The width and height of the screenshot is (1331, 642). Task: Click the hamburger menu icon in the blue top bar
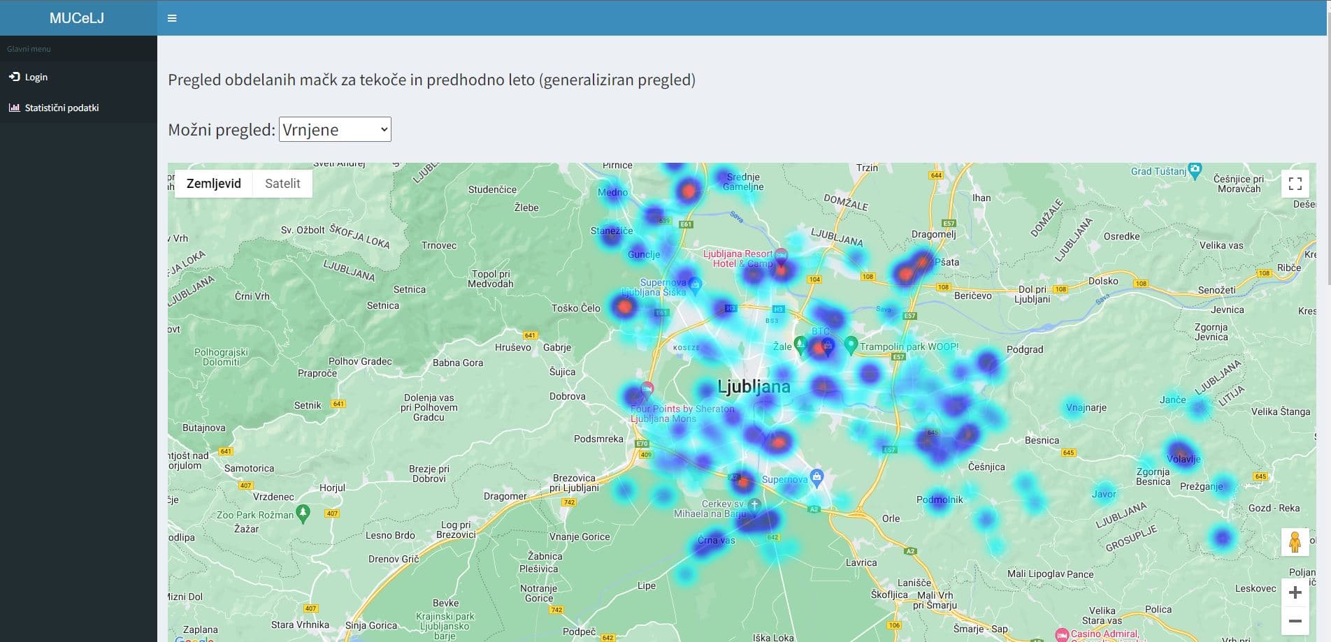click(x=172, y=18)
